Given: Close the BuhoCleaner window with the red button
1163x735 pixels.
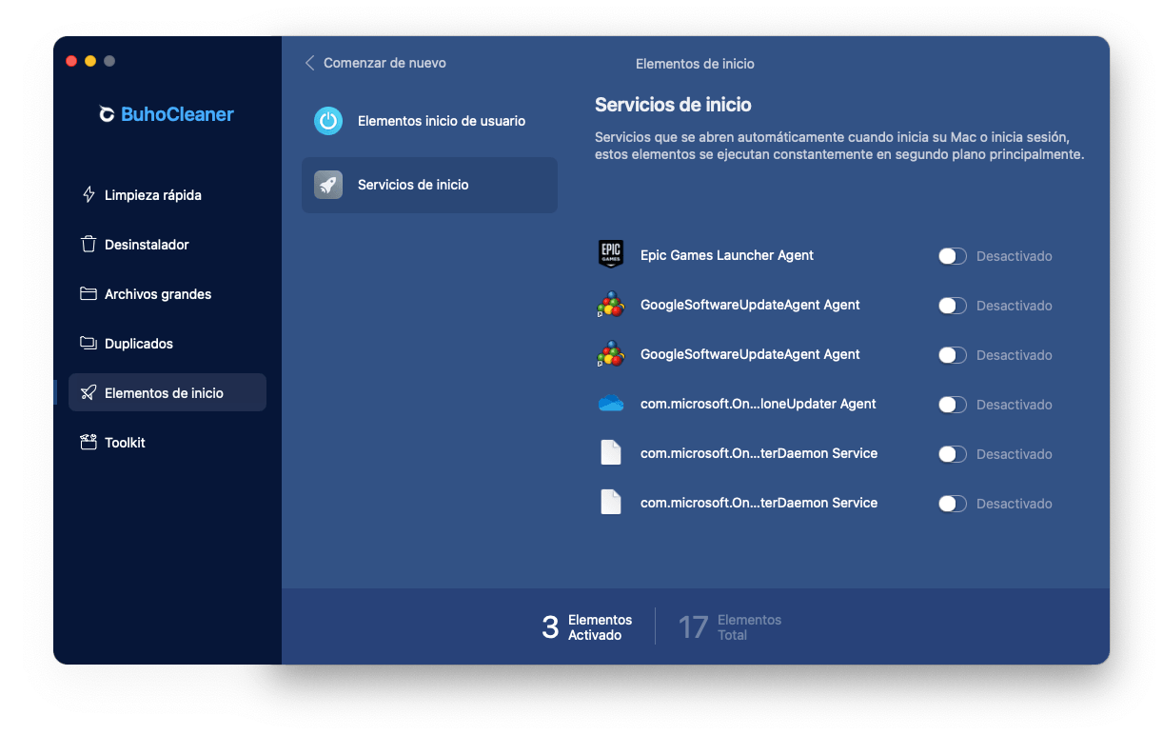Looking at the screenshot, I should (71, 61).
